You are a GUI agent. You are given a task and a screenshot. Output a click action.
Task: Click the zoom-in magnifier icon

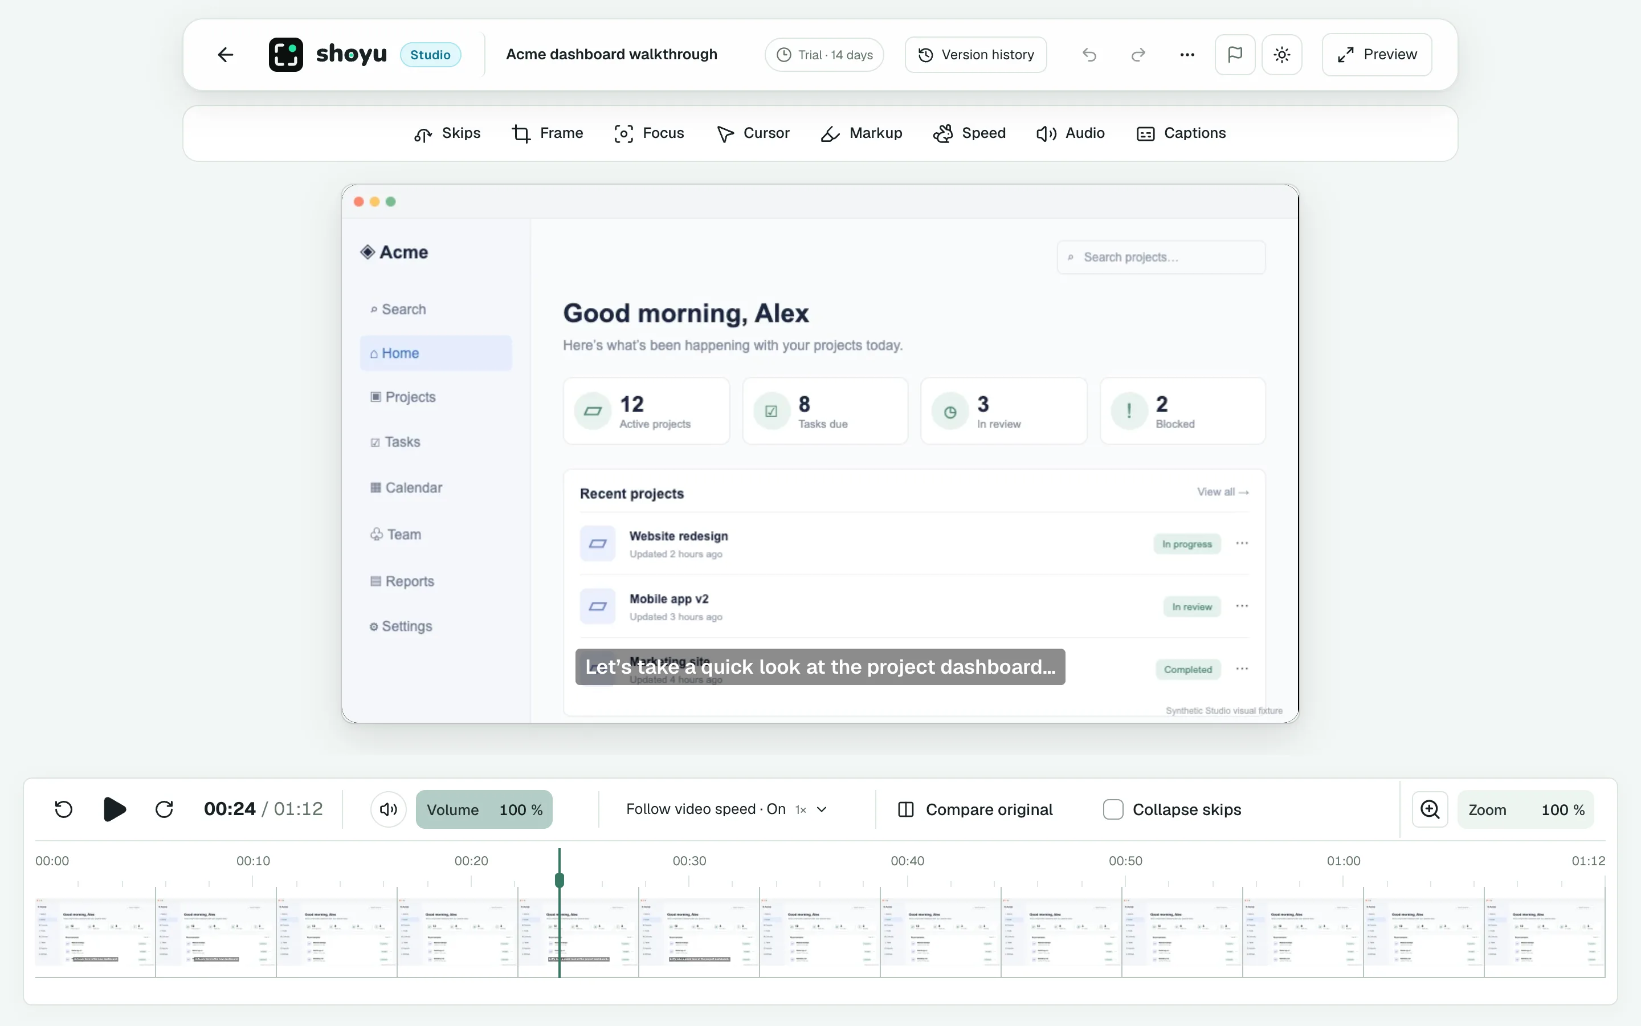[x=1430, y=809]
